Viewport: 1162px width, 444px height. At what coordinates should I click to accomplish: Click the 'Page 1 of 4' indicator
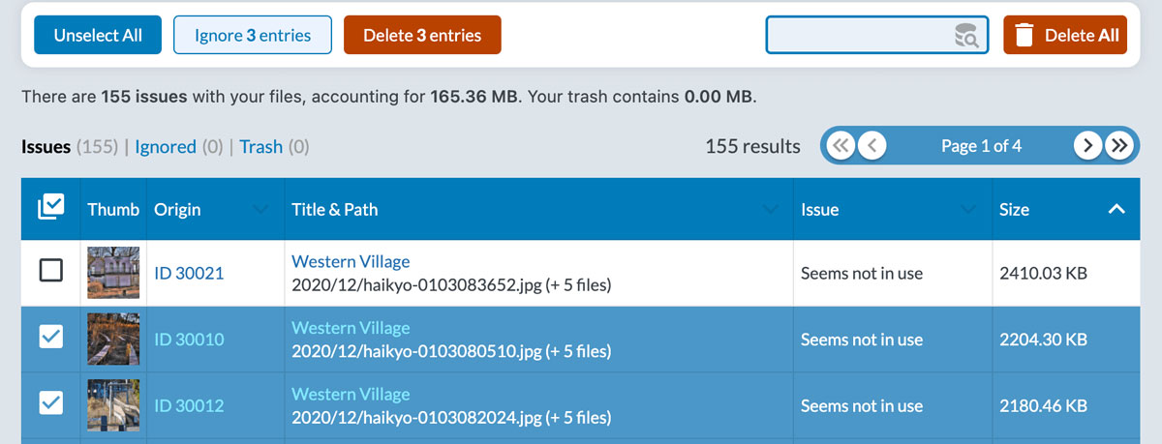[981, 146]
